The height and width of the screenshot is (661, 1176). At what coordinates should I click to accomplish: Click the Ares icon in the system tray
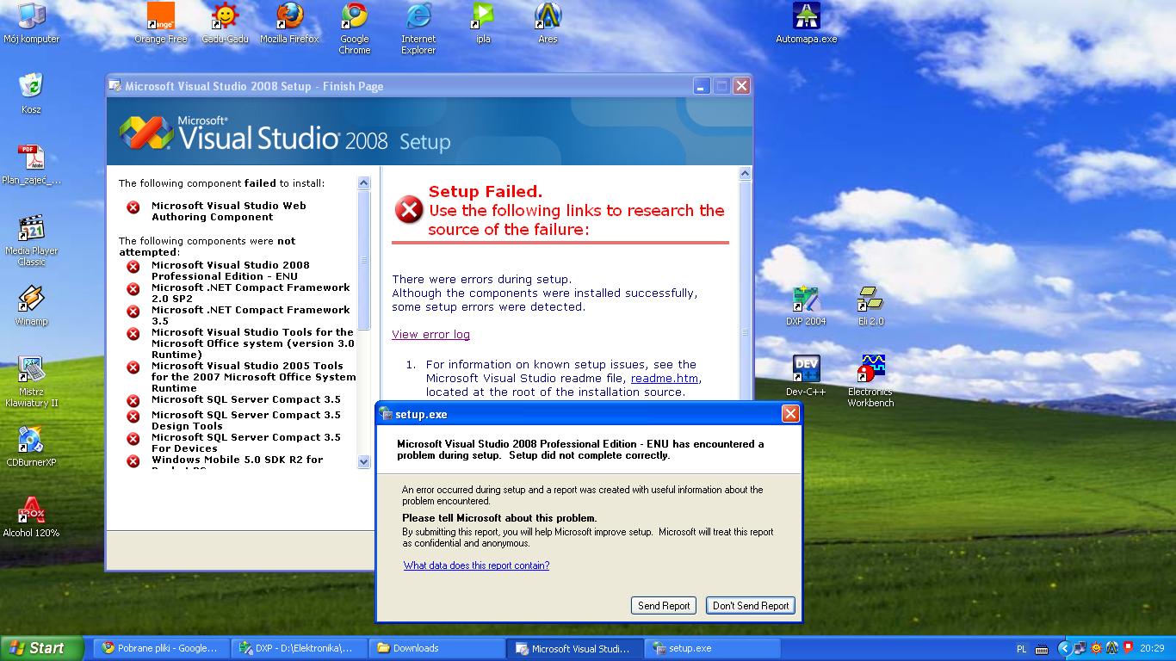click(x=1111, y=649)
